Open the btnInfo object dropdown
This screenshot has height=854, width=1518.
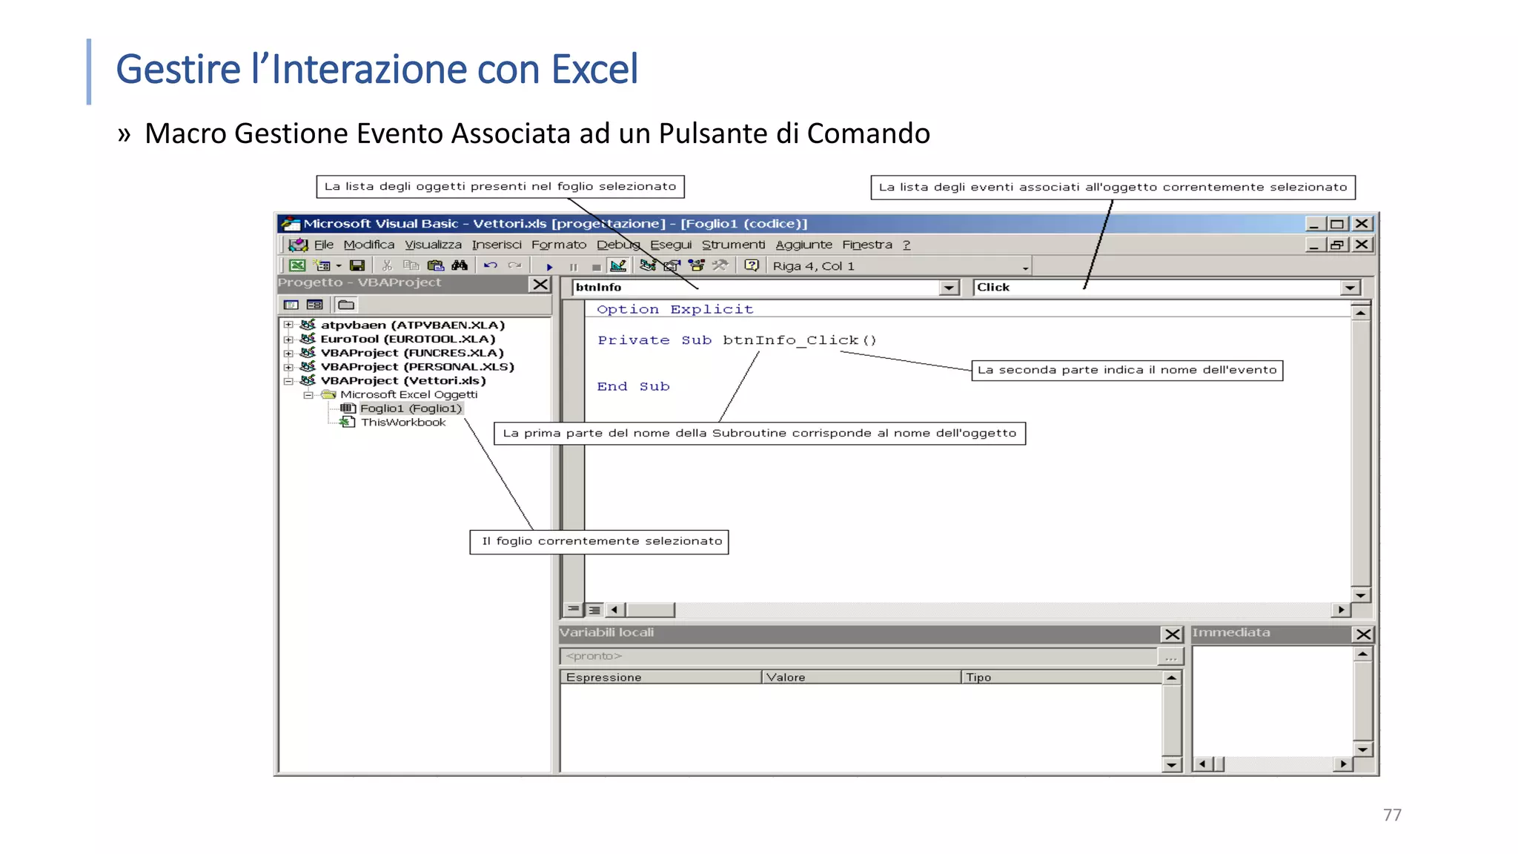[x=949, y=288]
